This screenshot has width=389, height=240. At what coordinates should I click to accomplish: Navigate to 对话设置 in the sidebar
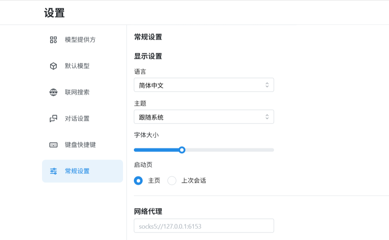pos(76,119)
